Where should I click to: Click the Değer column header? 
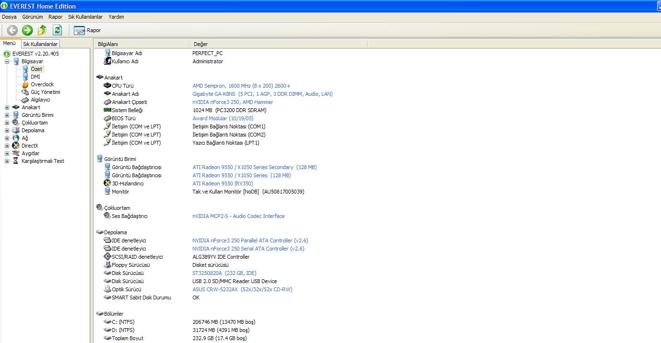pos(278,44)
